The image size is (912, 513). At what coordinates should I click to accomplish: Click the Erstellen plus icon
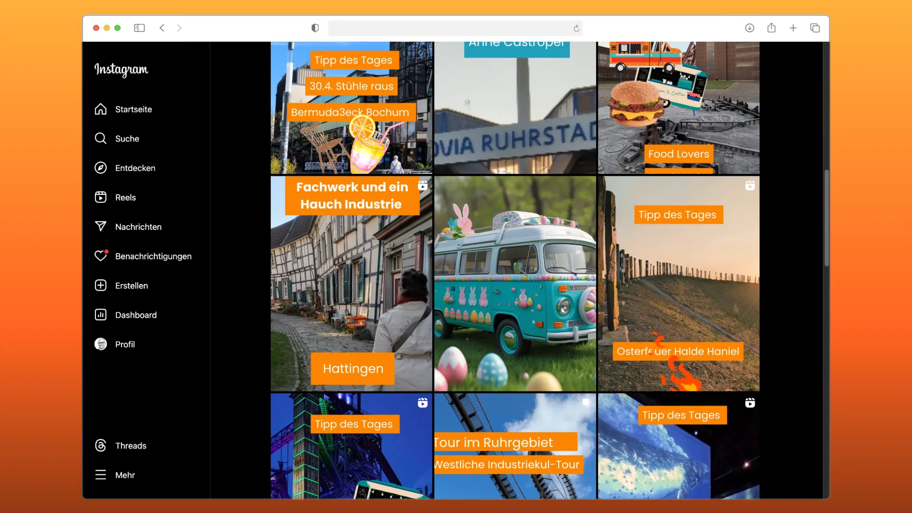pos(101,285)
